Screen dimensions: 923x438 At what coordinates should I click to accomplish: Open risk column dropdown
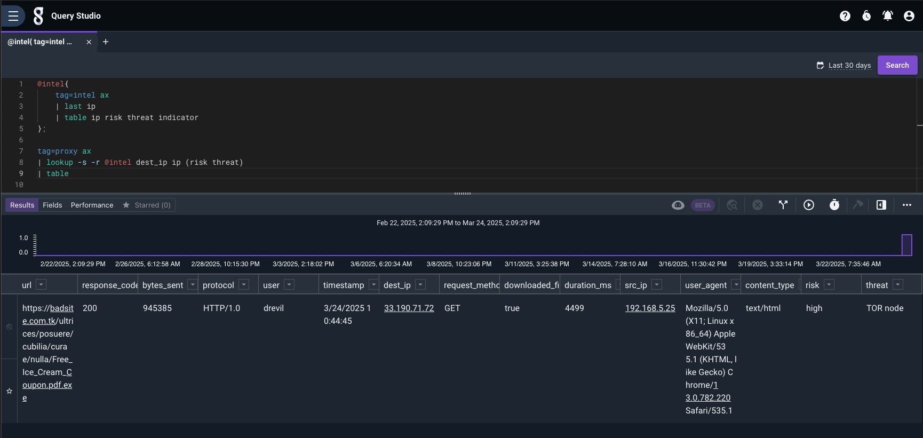(829, 284)
